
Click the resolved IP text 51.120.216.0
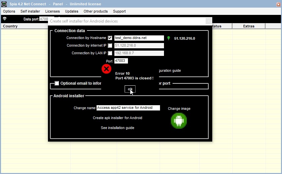coord(184,38)
